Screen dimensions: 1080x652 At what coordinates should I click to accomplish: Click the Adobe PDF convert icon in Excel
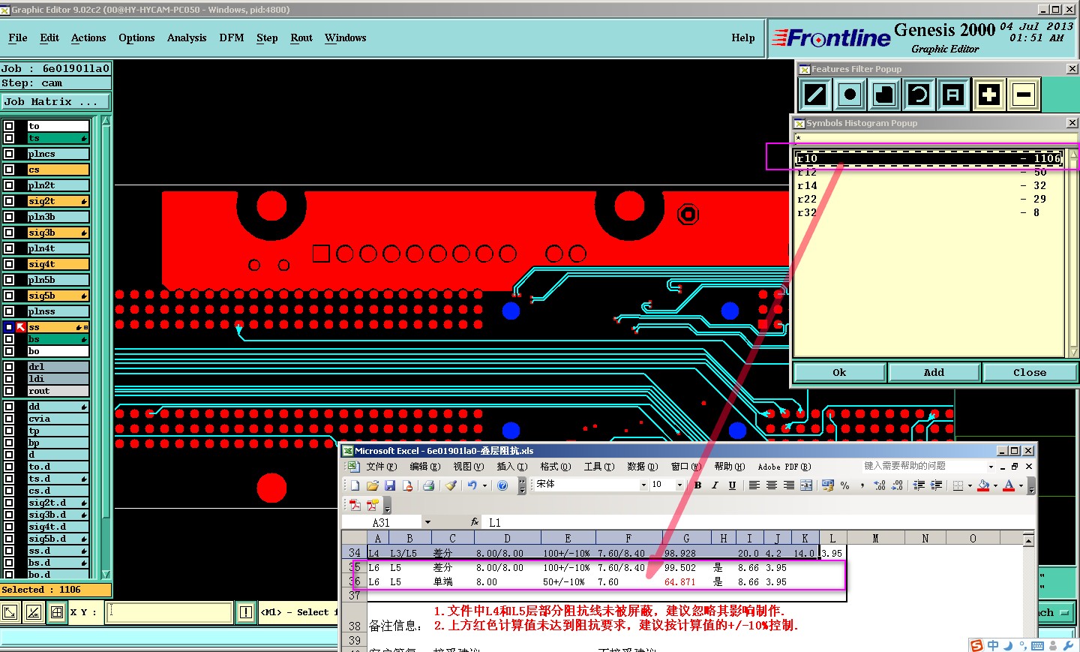[x=355, y=505]
